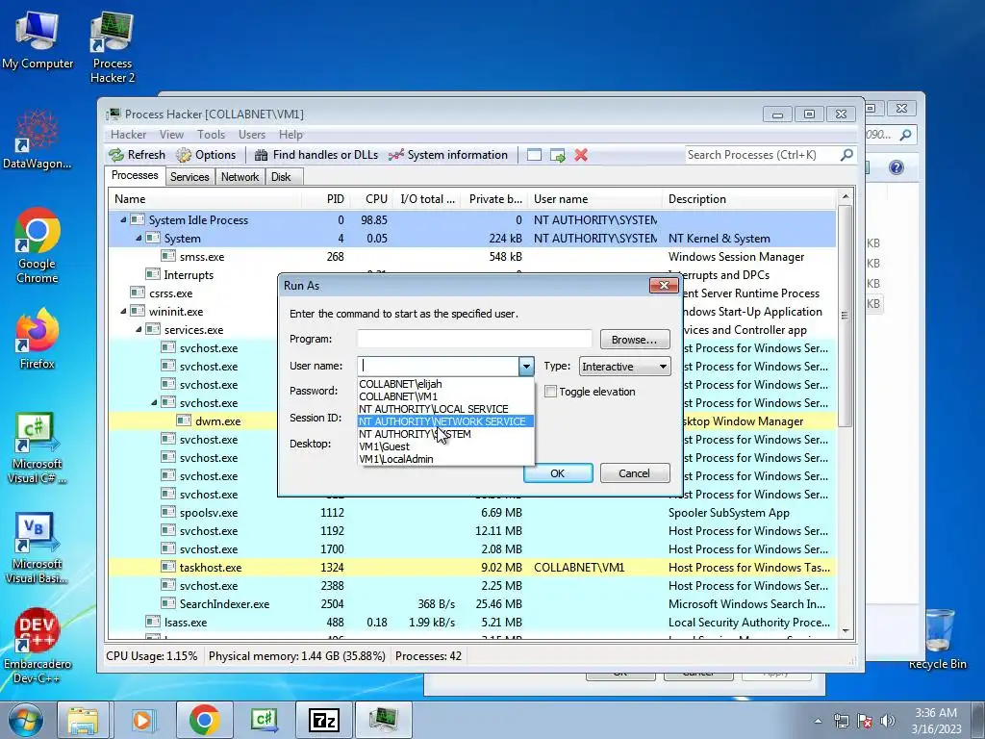Select COLLABNET\elijah from user list

pos(446,384)
